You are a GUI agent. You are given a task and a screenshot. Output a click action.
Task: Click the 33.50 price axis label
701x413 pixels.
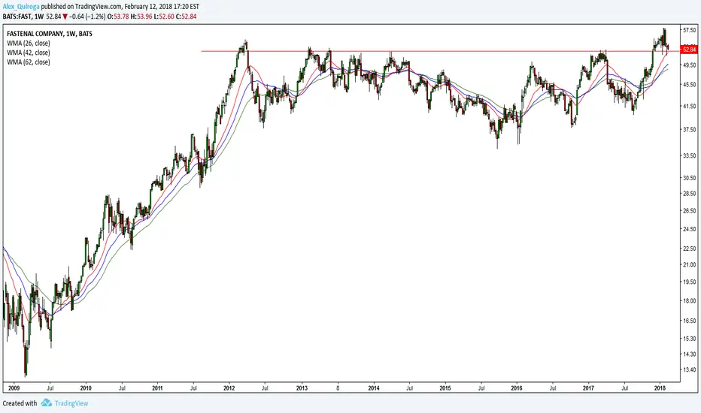click(690, 156)
